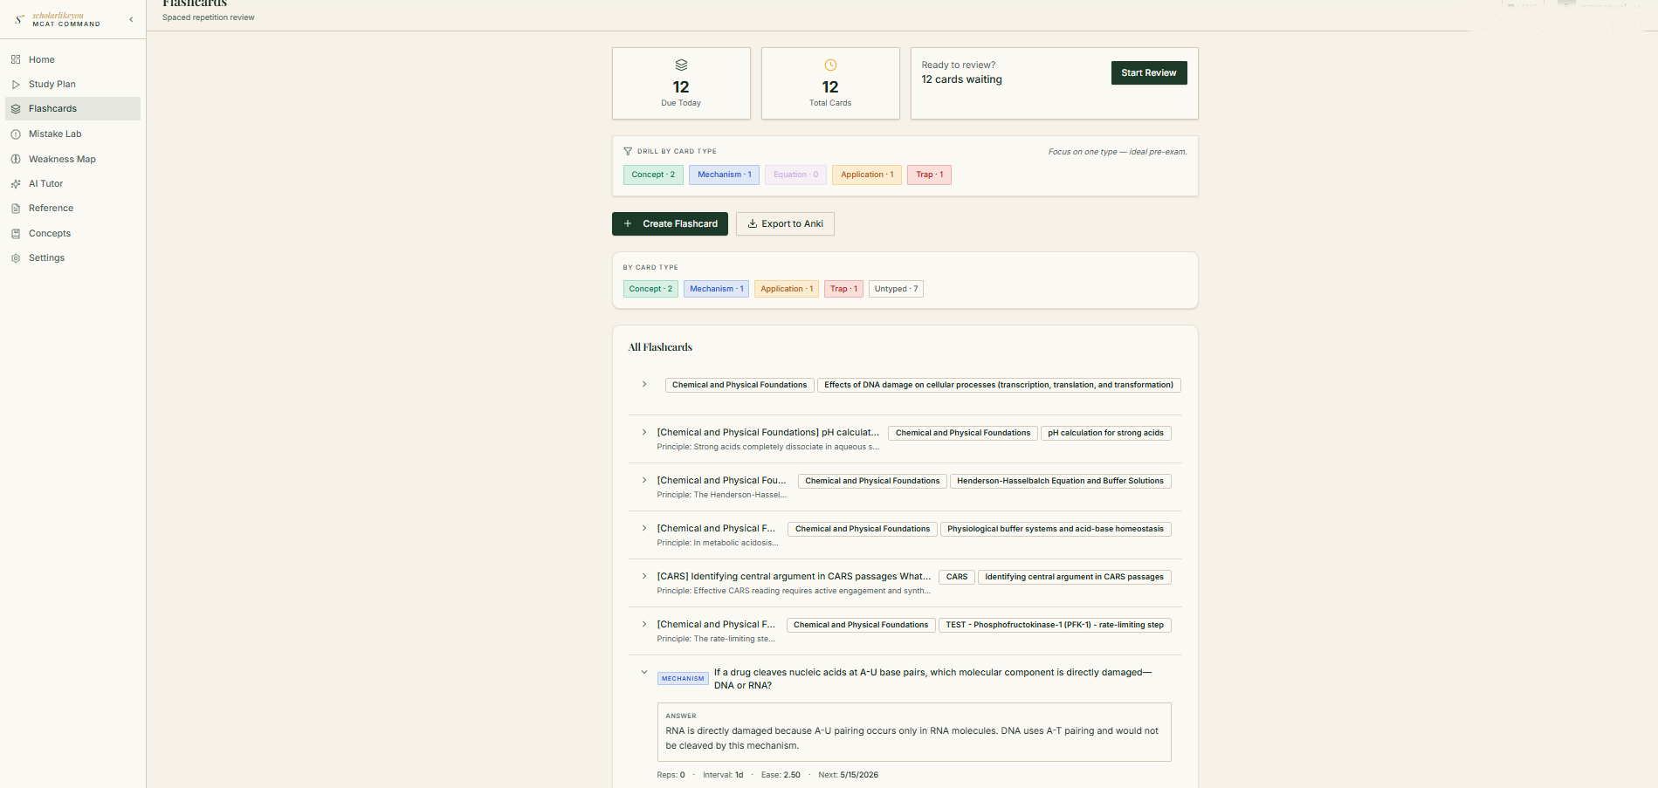
Task: Click Physiological buffer systems and acid-base homeostasis tag
Action: (1056, 529)
